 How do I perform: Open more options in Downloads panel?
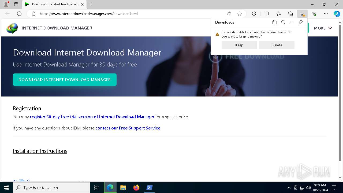point(292,22)
